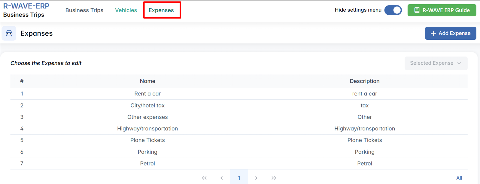Choose the Plane Tickets row

[x=147, y=140]
